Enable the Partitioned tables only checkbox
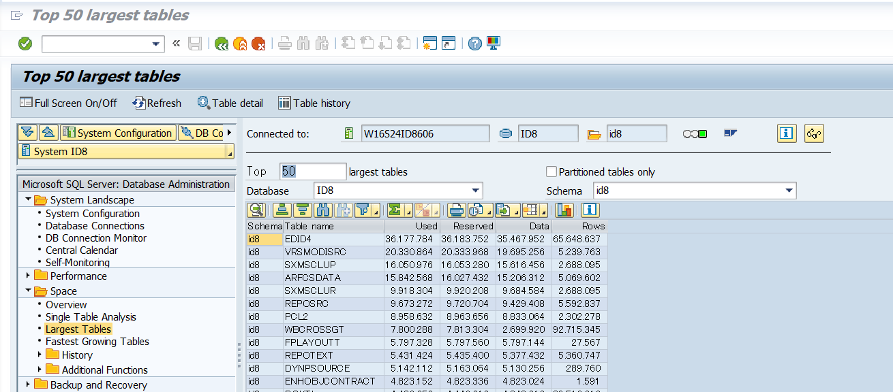 tap(551, 172)
